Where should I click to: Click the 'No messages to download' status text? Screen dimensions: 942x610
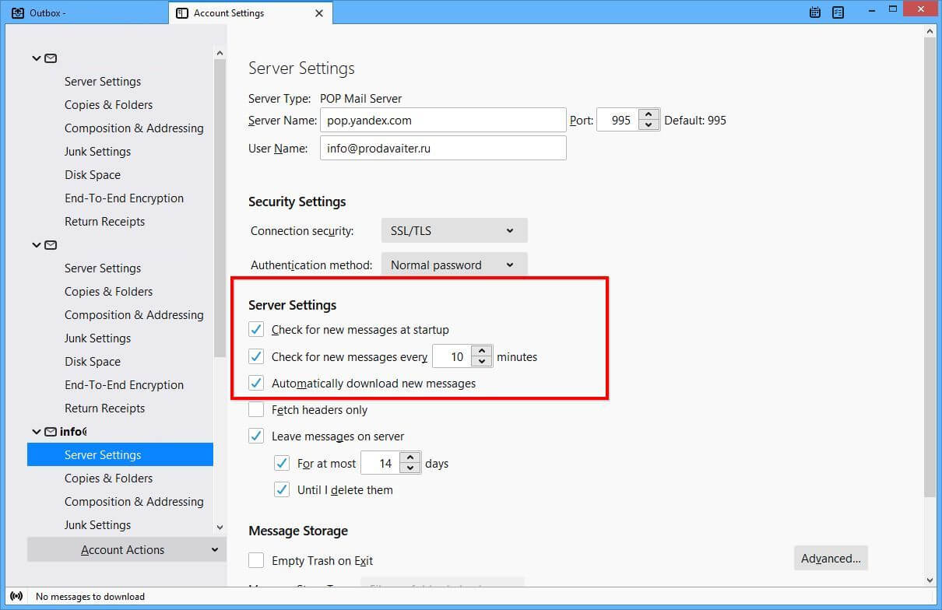pos(90,597)
